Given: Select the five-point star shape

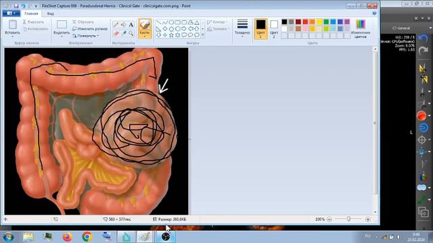Looking at the screenshot, I should (x=171, y=35).
